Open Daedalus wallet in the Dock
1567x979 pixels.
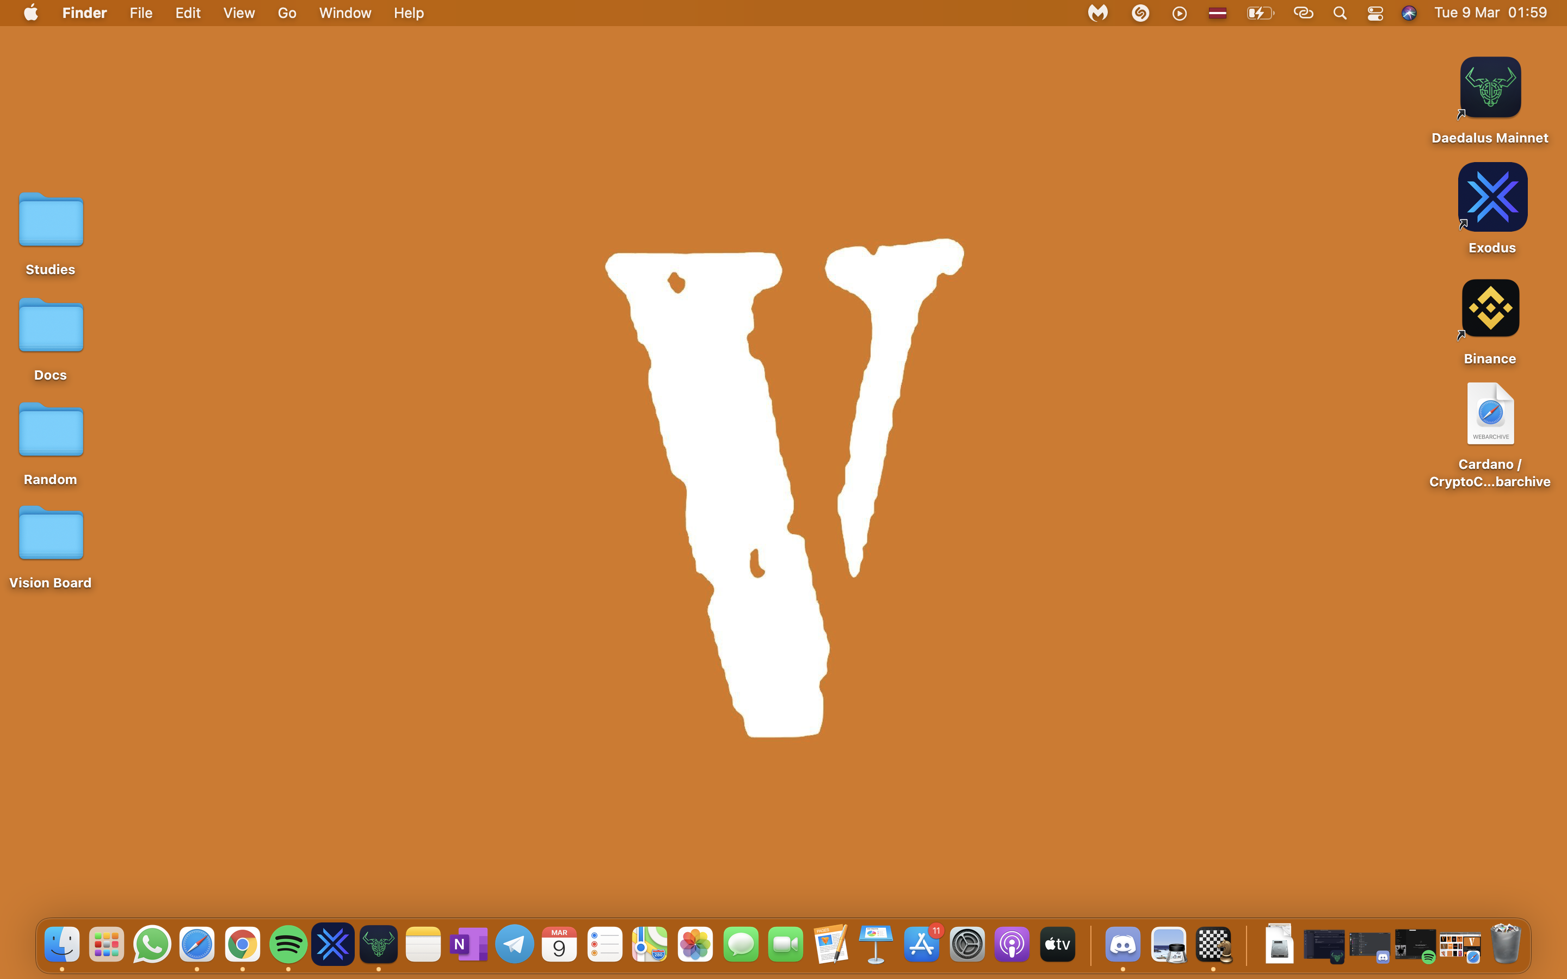pos(378,945)
